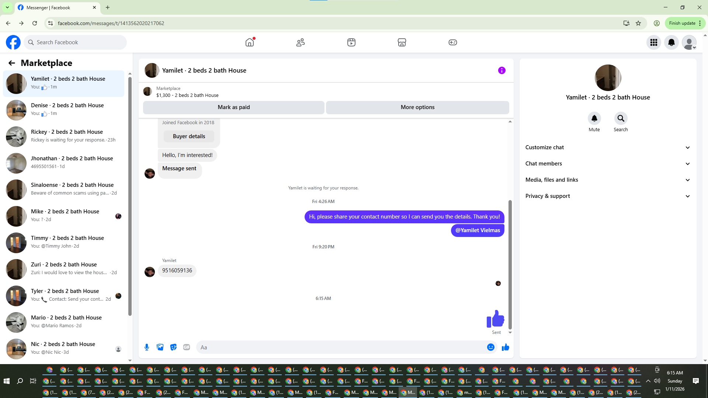Open Yamilet's large profile picture
The height and width of the screenshot is (398, 708).
tap(608, 78)
